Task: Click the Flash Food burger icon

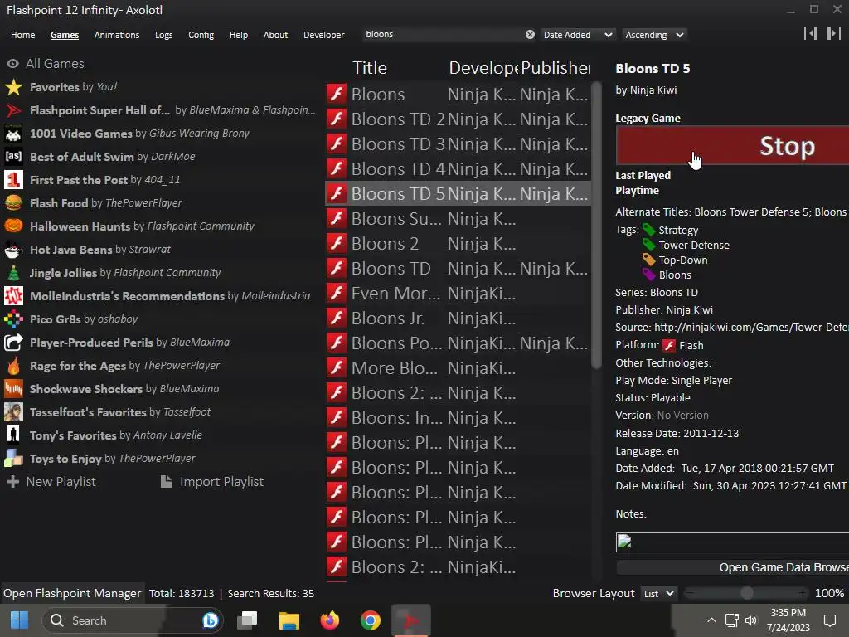Action: click(x=13, y=203)
